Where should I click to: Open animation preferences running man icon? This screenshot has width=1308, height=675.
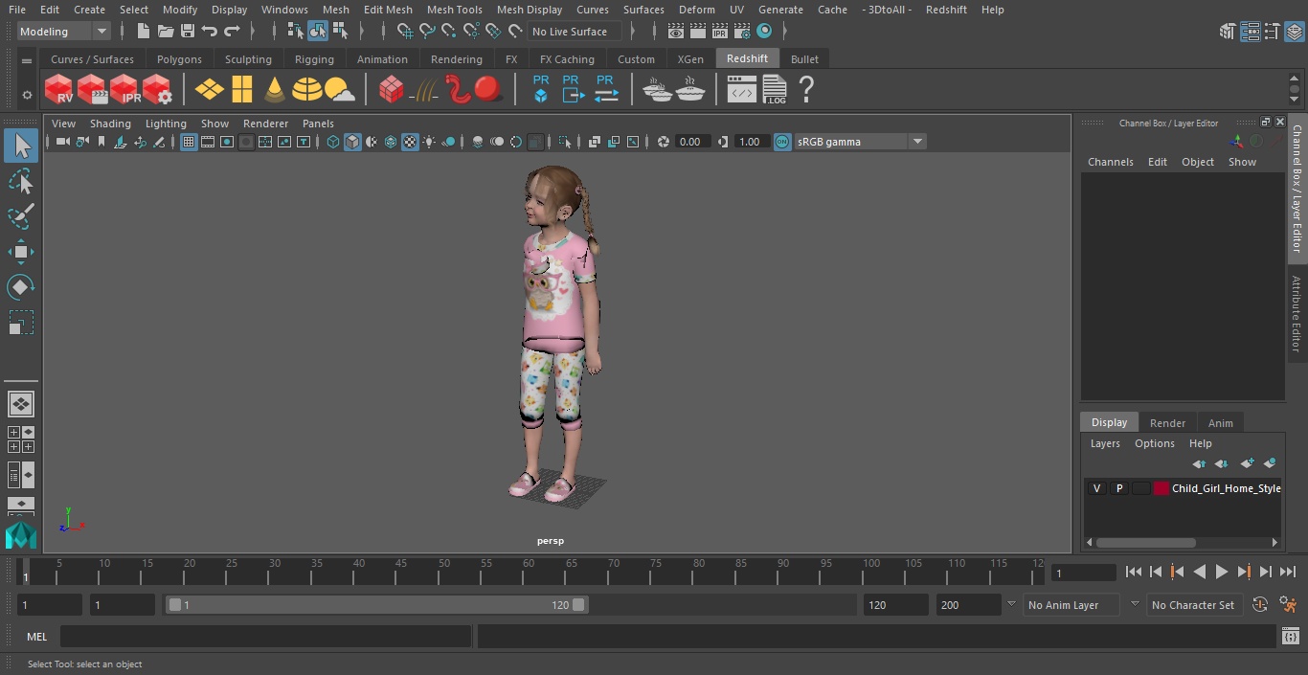click(x=1289, y=605)
